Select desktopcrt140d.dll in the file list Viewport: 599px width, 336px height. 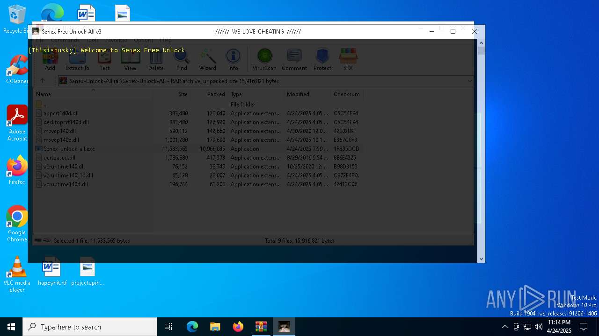click(x=198, y=122)
